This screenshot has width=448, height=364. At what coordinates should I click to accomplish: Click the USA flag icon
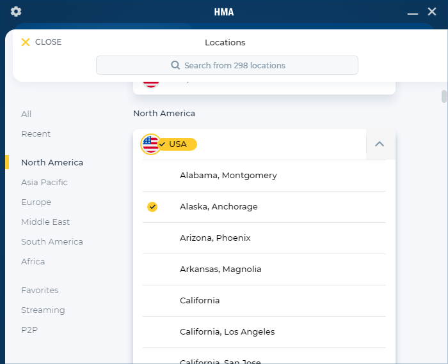[150, 144]
